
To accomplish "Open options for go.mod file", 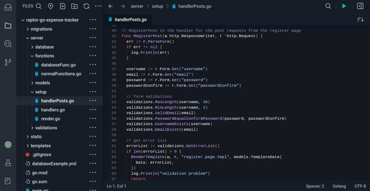I will tap(93, 173).
